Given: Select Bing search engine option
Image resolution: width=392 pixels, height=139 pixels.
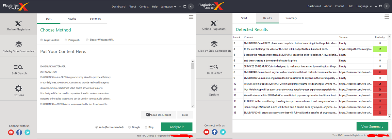Looking at the screenshot, I should 149,127.
